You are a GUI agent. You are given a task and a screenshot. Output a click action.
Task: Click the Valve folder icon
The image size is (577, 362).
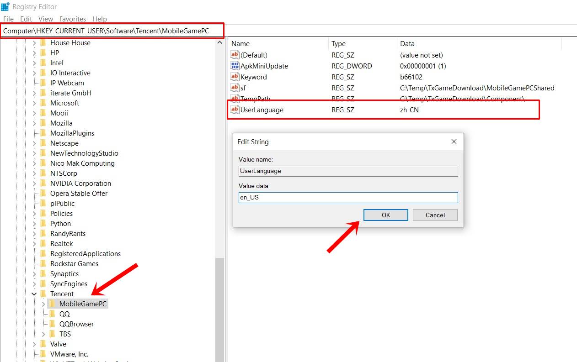coord(43,344)
